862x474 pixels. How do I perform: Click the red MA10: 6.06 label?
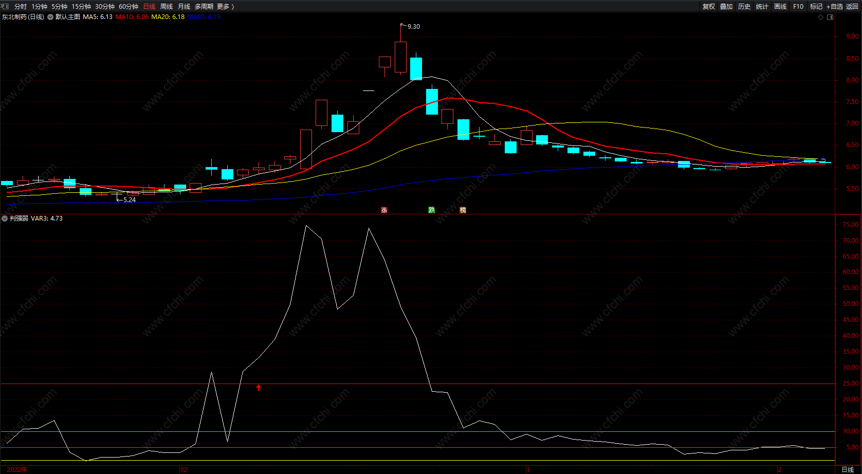click(132, 17)
